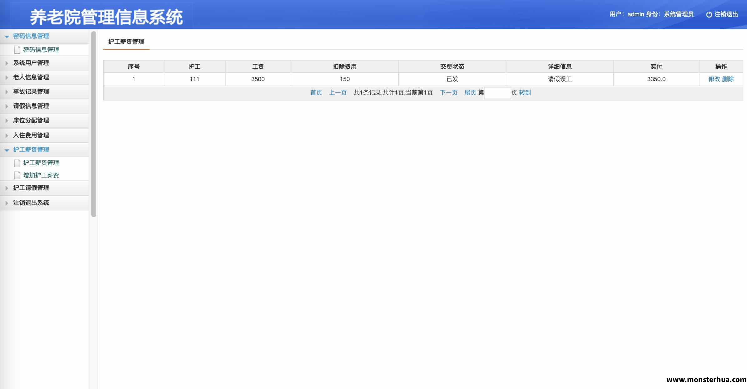Open the 请假信息管理 menu
The height and width of the screenshot is (389, 747).
tap(44, 106)
